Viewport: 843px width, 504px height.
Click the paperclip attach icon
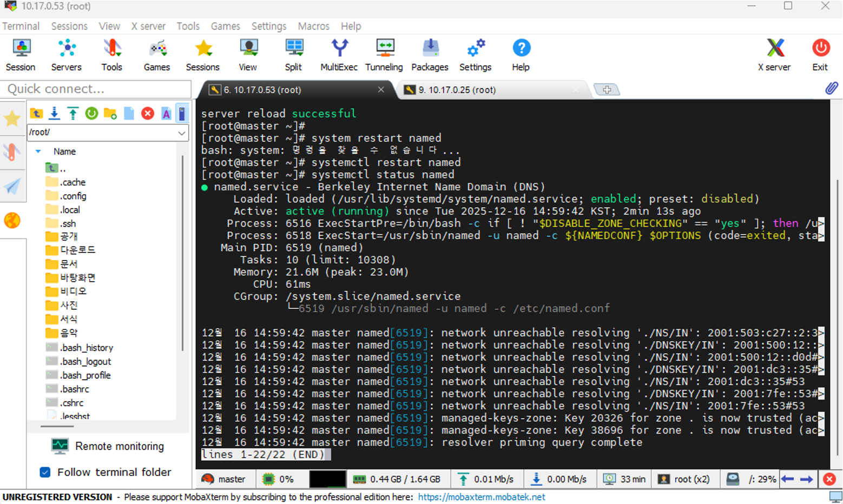[831, 88]
